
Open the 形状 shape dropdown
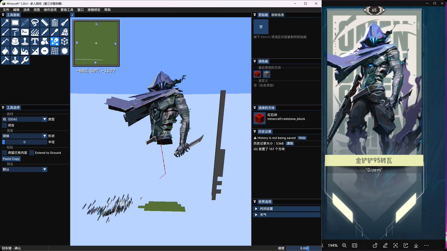click(25, 136)
